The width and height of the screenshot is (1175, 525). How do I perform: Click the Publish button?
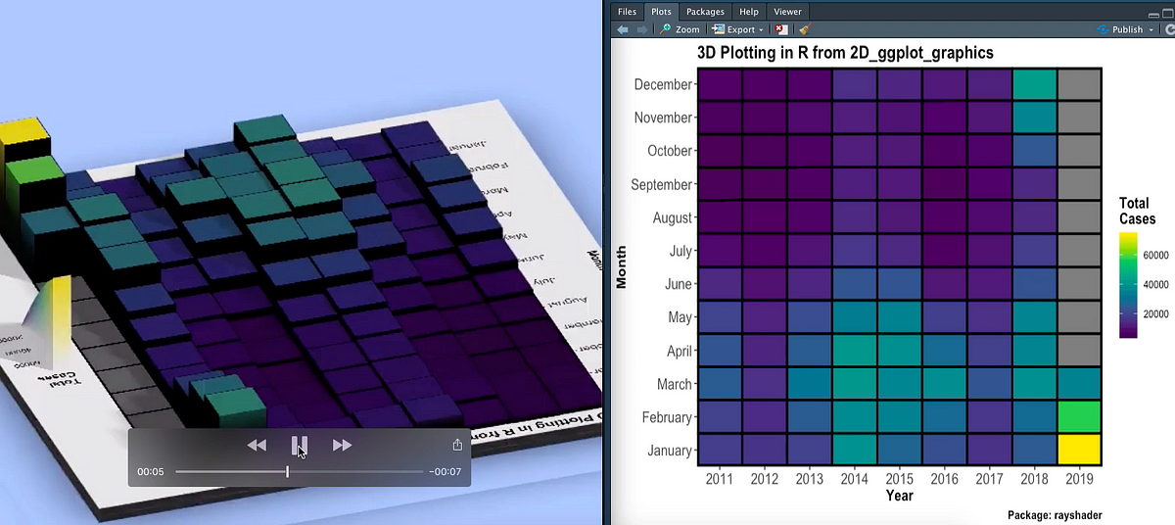point(1118,29)
